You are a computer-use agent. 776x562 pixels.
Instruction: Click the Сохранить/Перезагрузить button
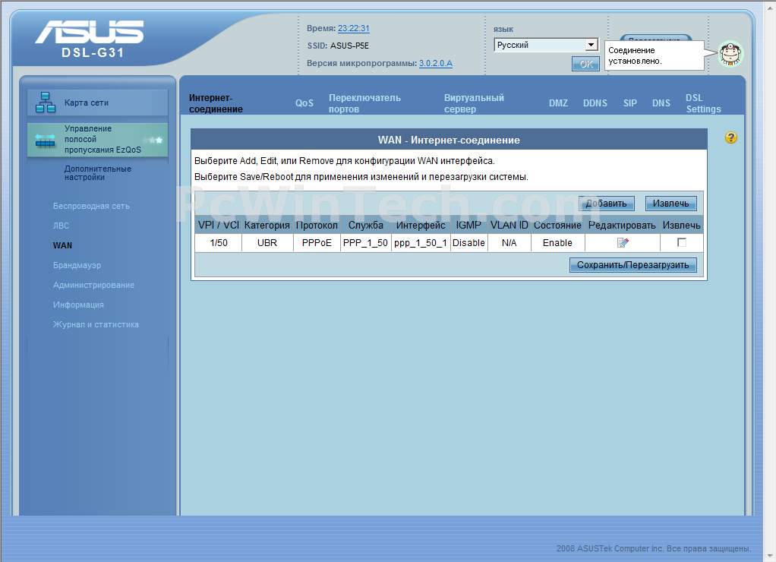click(x=633, y=265)
